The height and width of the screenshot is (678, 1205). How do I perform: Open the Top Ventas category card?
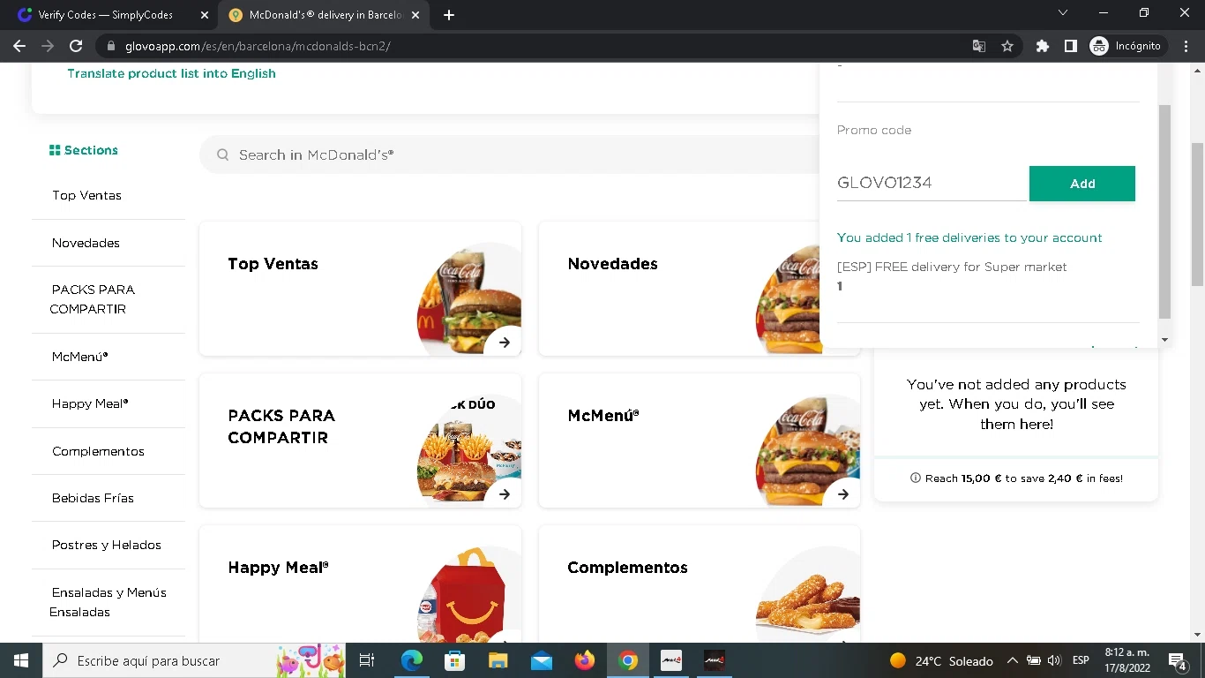click(360, 289)
